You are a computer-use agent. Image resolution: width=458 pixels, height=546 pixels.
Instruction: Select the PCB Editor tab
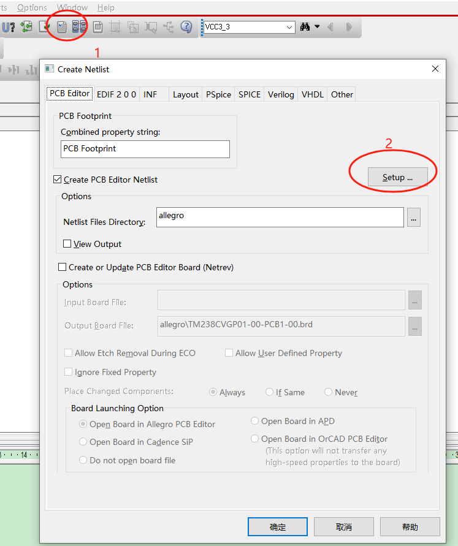69,93
